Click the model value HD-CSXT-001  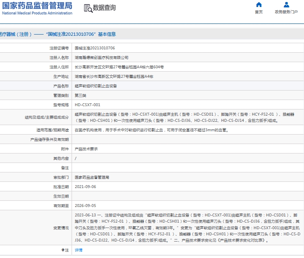[x=88, y=105]
